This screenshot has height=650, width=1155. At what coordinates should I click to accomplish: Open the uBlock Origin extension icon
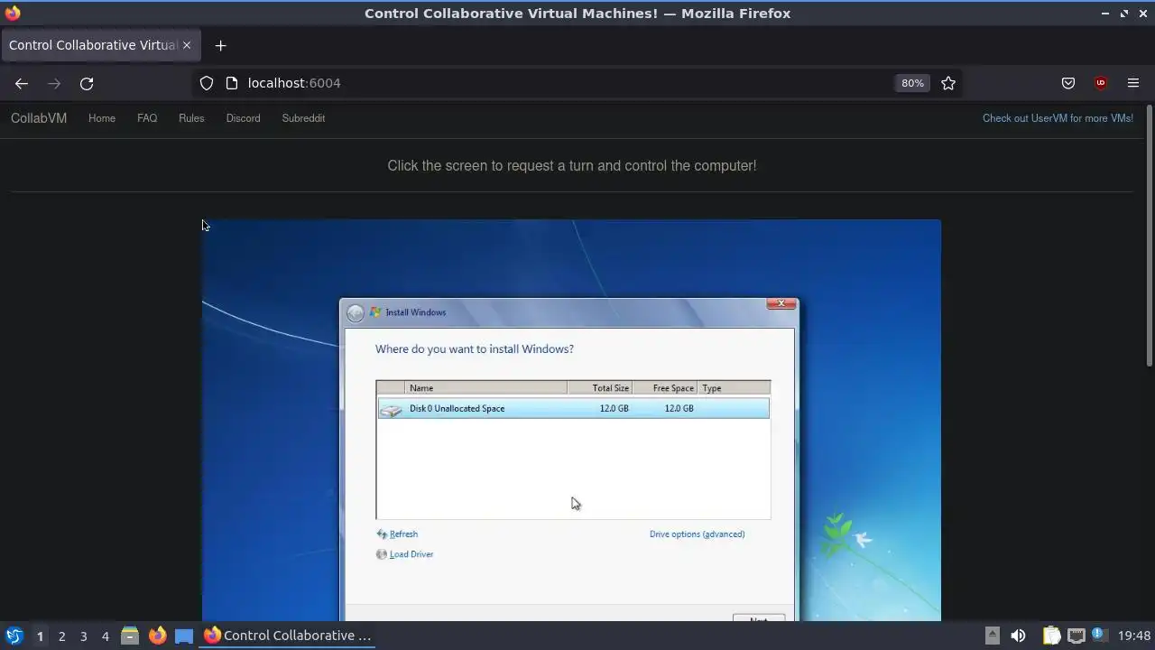1101,83
